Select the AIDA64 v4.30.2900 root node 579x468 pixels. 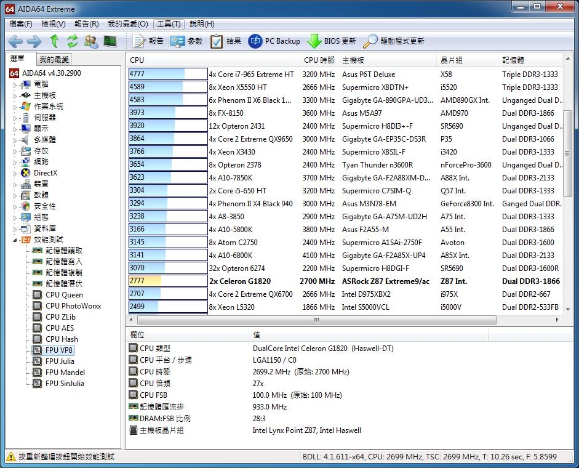click(x=51, y=73)
